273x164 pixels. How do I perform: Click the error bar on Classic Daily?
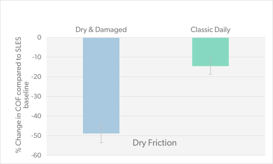pos(210,66)
